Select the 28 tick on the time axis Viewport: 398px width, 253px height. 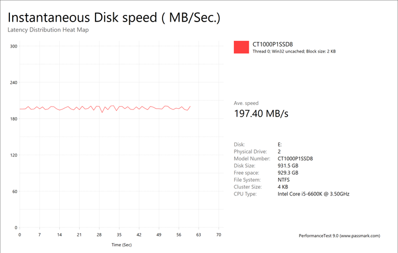pyautogui.click(x=99, y=235)
